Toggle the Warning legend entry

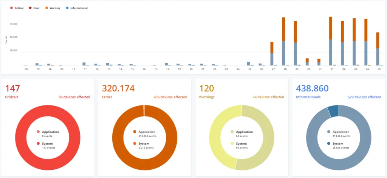52,8
